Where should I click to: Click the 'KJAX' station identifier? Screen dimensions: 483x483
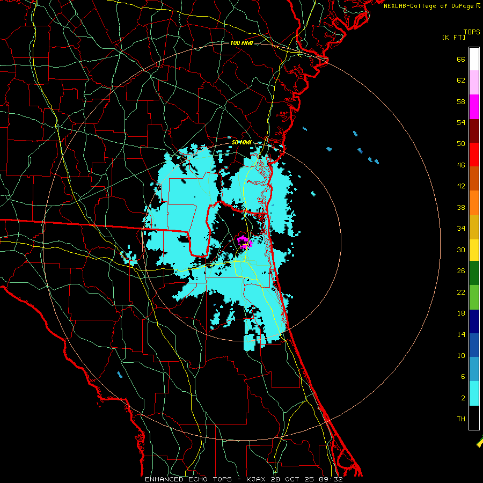point(257,479)
